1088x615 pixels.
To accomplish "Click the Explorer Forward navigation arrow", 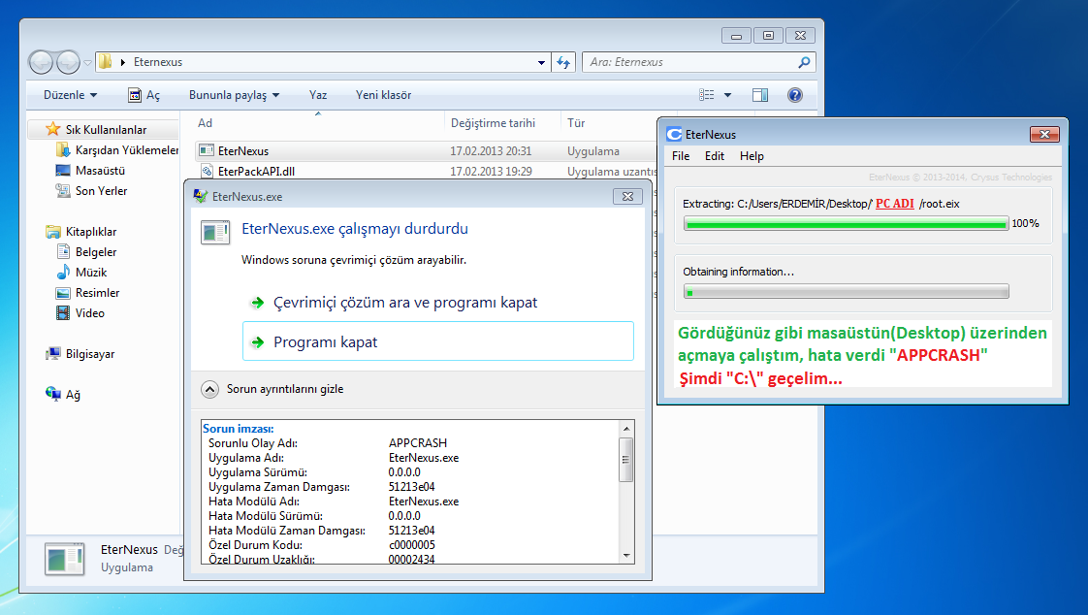I will click(x=68, y=62).
